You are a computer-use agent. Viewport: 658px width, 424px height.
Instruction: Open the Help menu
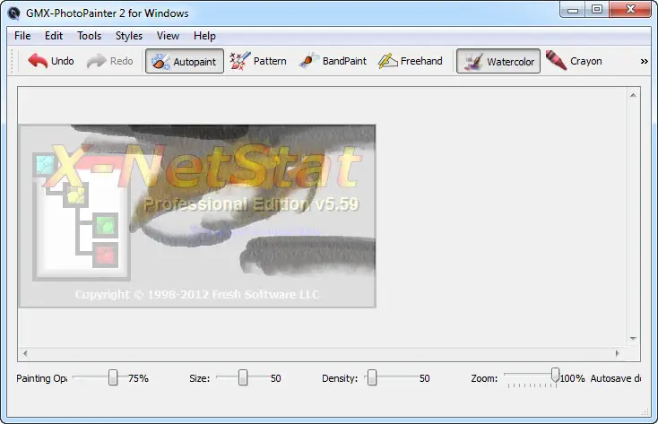pyautogui.click(x=204, y=36)
